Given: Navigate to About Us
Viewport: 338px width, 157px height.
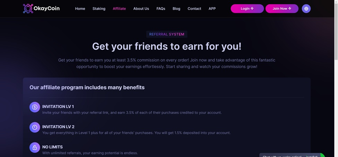Looking at the screenshot, I should [x=141, y=9].
